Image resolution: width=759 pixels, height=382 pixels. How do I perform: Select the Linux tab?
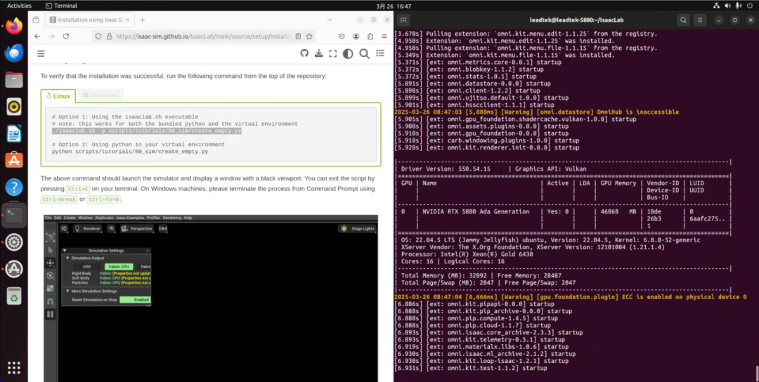click(58, 95)
